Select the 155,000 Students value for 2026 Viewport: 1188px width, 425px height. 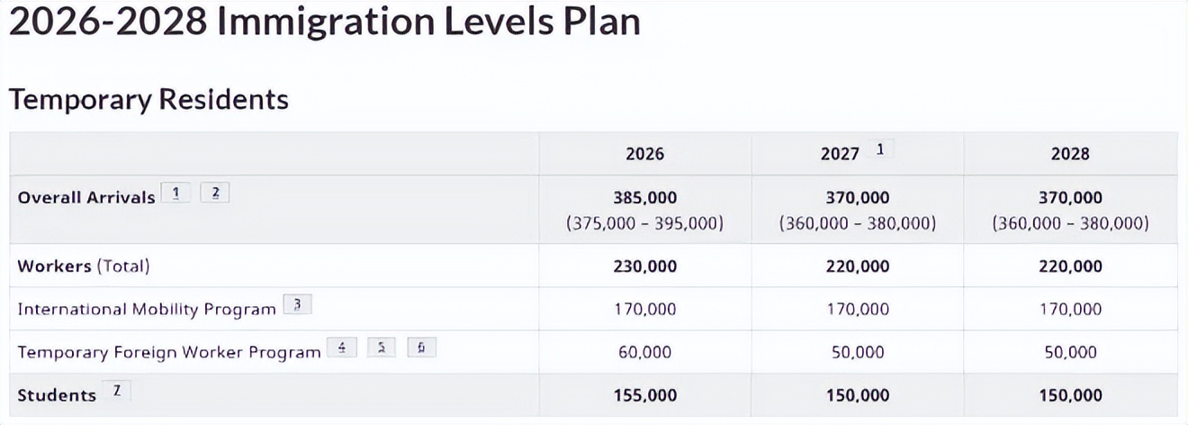644,395
